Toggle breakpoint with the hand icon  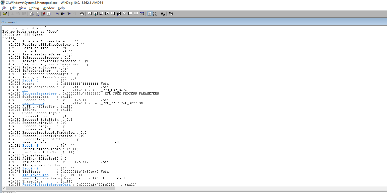click(x=82, y=14)
